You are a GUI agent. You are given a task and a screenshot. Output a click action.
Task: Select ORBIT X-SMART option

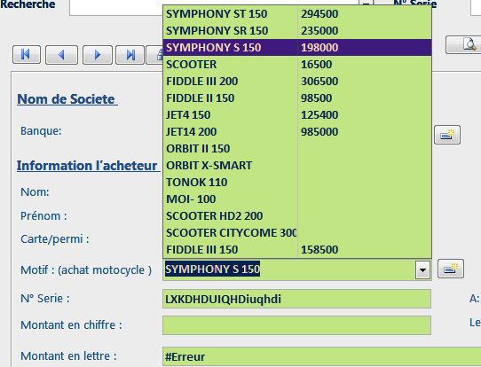click(297, 166)
